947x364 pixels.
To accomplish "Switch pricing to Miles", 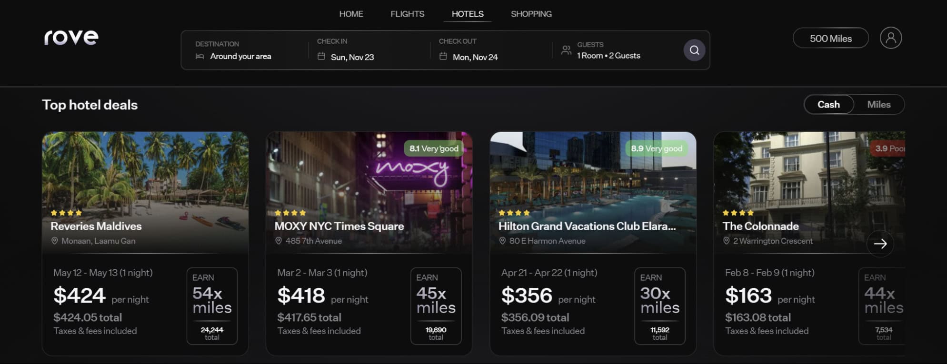I will [x=878, y=104].
